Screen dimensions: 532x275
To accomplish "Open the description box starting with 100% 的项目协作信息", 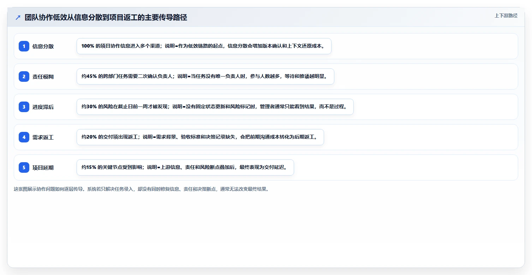I will (x=204, y=46).
